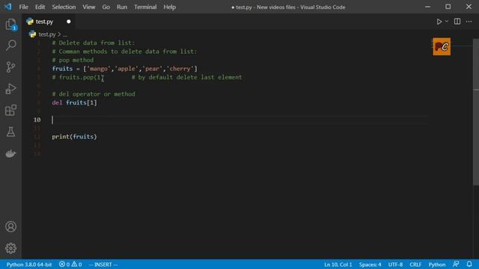This screenshot has height=269, width=479.
Task: Run the Python file with play icon
Action: click(439, 22)
